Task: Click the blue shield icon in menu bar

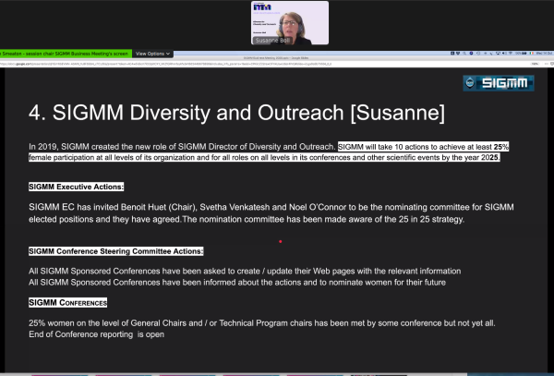Action: pyautogui.click(x=471, y=54)
